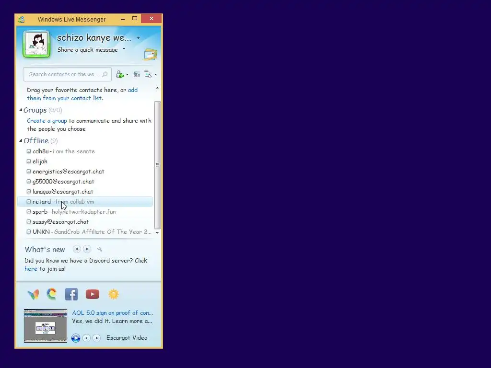Open the Add contact dropdown arrow

(x=127, y=75)
